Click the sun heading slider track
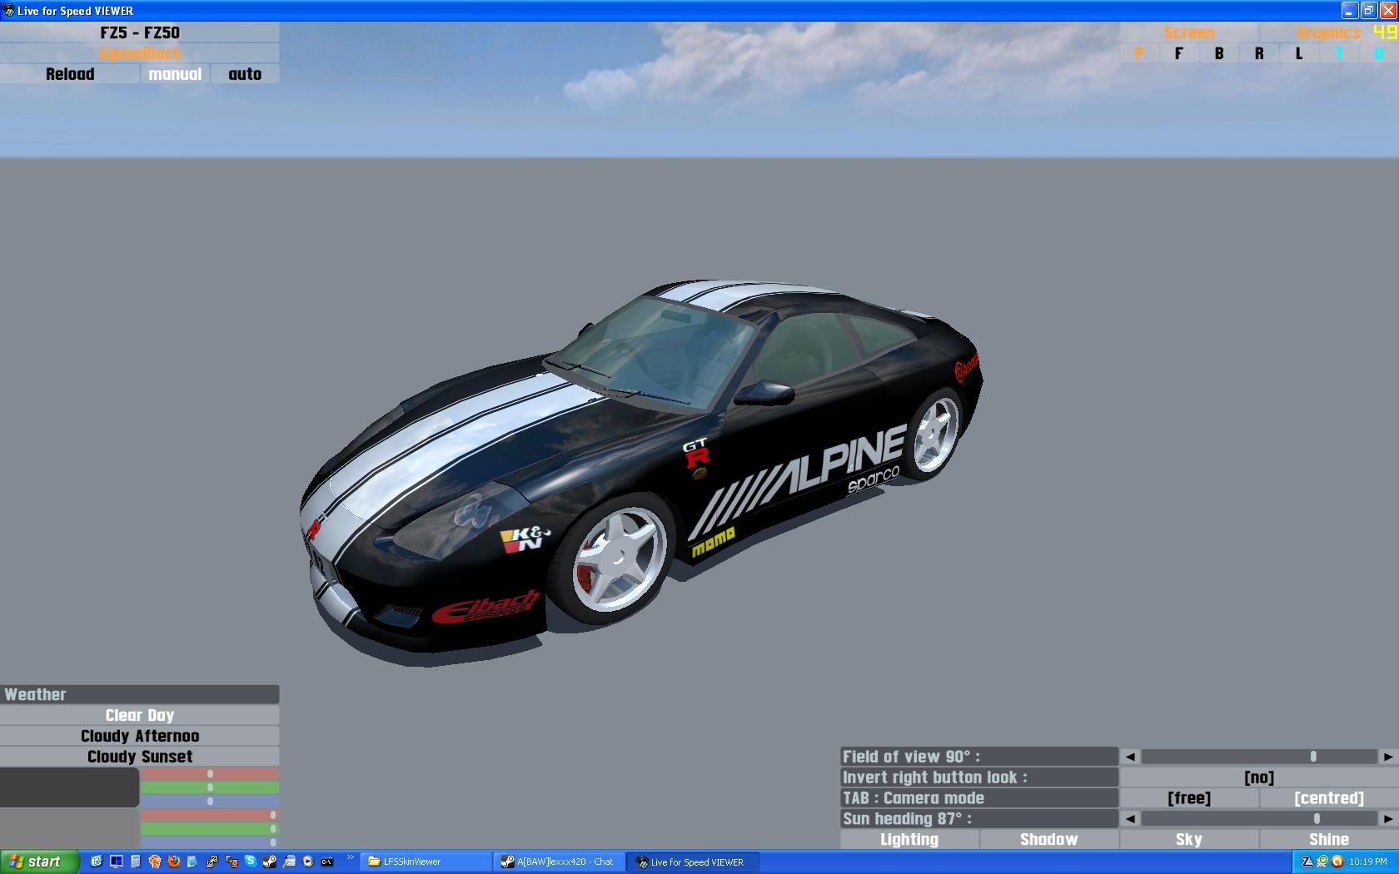 (1259, 819)
